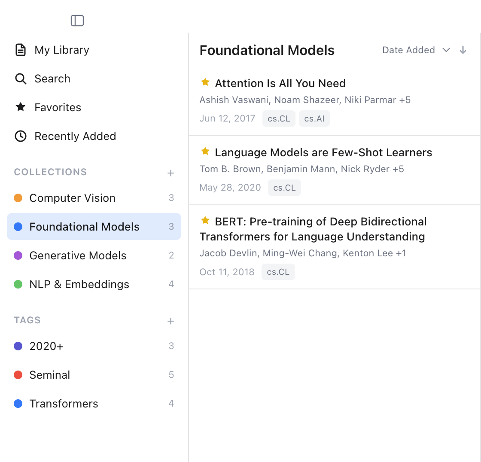Switch to the NLP & Embeddings collection

[79, 284]
